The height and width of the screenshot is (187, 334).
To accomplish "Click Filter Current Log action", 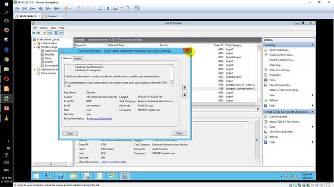I will [x=280, y=70].
